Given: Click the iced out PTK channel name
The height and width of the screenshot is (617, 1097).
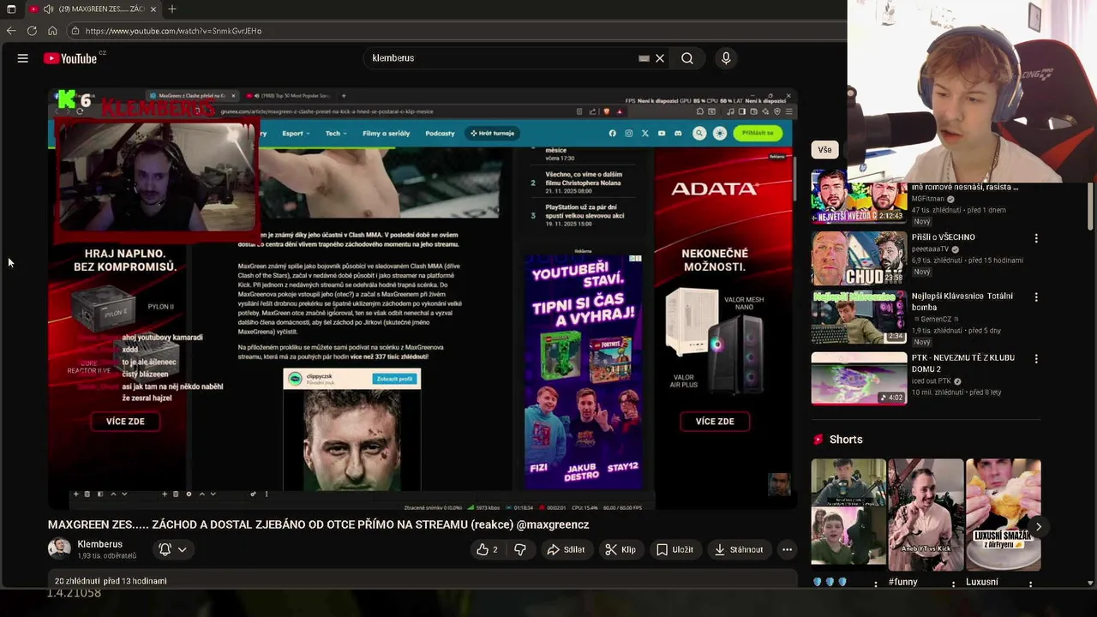Looking at the screenshot, I should (x=932, y=381).
